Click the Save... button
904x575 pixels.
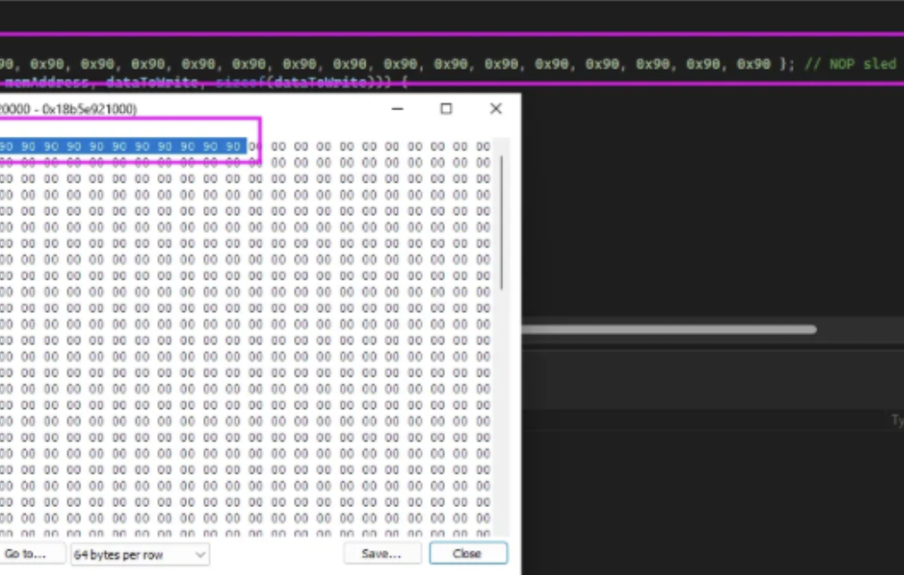[380, 554]
